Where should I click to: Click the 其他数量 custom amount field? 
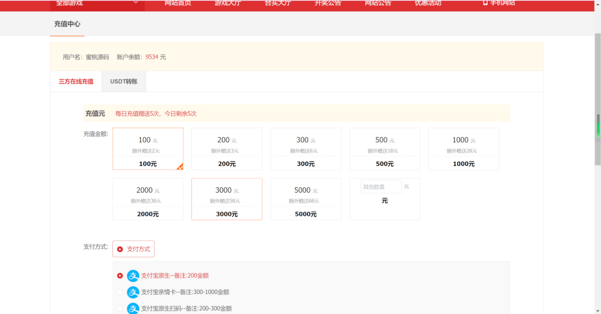tap(381, 187)
